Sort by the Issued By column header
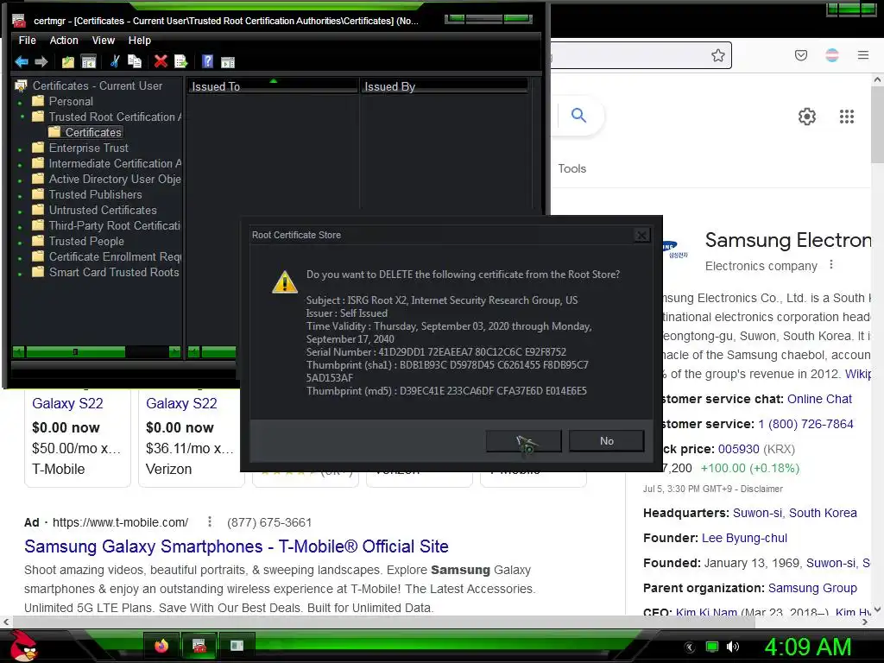 (444, 86)
